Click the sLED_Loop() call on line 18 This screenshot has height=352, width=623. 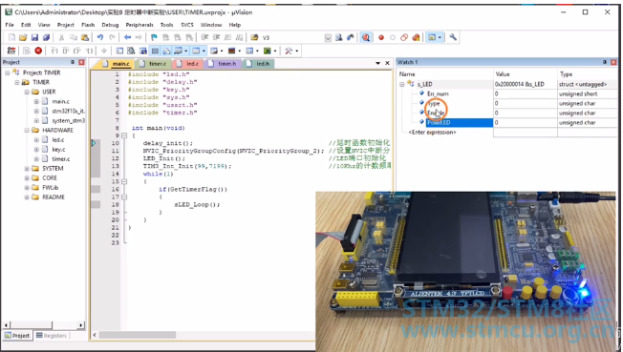197,205
